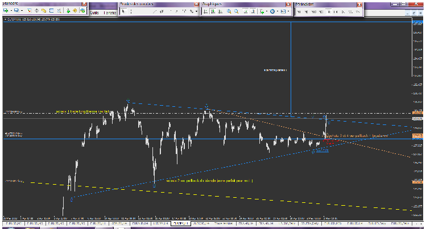
Task: Expand the Templates dropdown arrow
Action: (288, 11)
